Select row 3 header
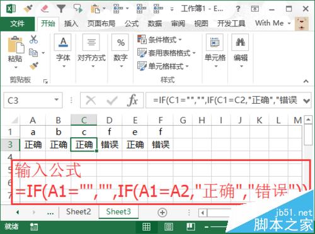Image resolution: width=315 pixels, height=234 pixels. [x=10, y=145]
